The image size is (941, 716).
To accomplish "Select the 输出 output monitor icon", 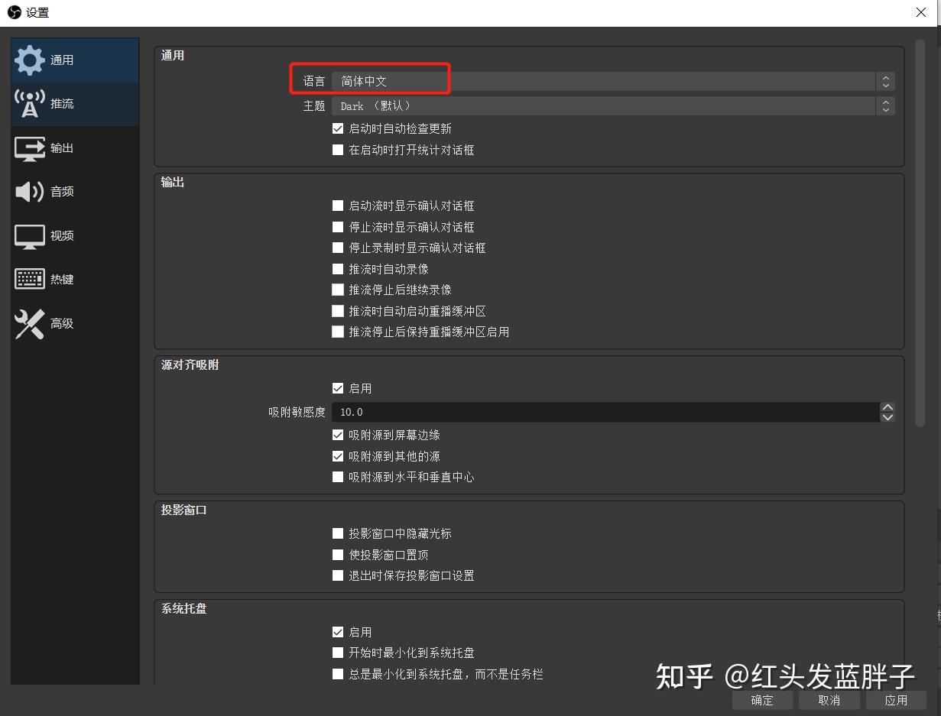I will pos(30,148).
